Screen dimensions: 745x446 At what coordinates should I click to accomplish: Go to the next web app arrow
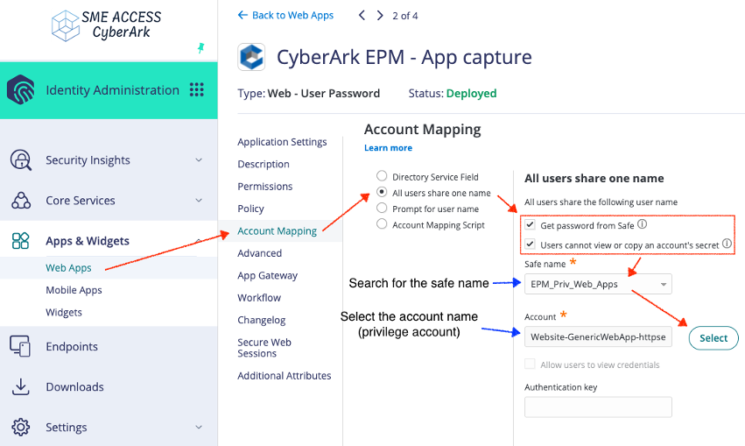380,15
